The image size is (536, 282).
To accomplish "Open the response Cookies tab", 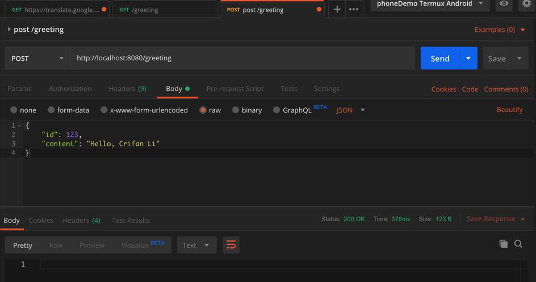I will pos(41,221).
